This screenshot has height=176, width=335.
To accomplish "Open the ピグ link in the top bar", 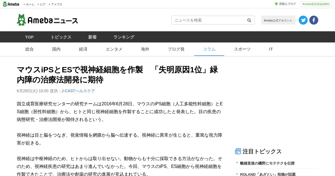I will tap(42, 4).
